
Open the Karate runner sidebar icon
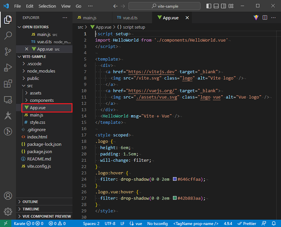tap(8, 116)
